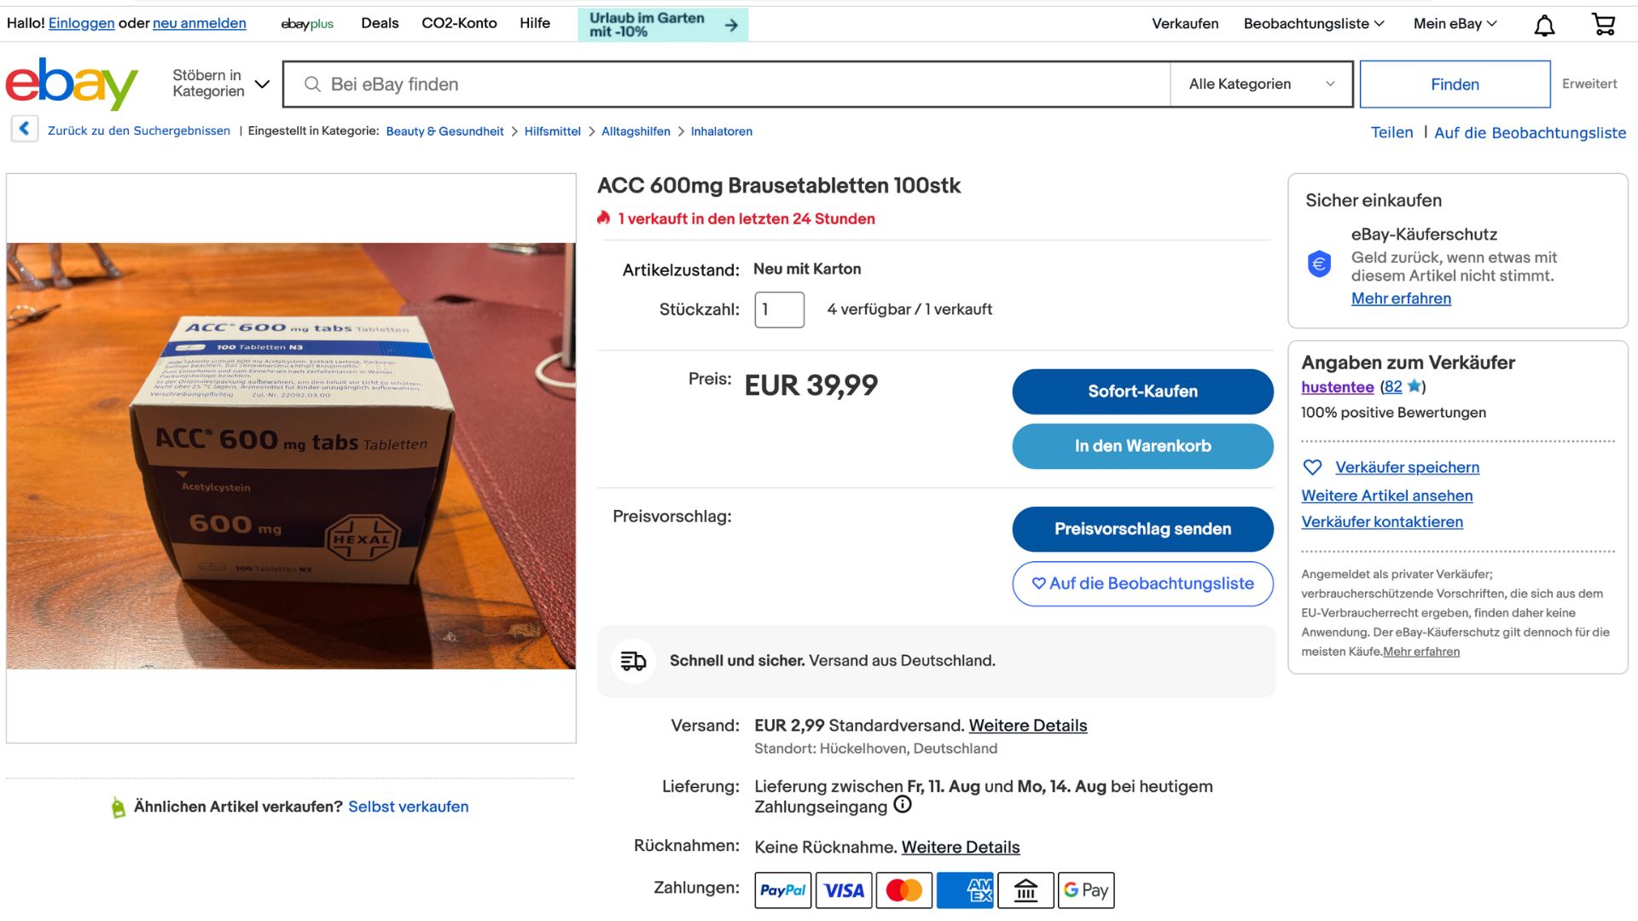Open the notifications bell icon
Screen dimensions: 1638x921
click(1544, 25)
